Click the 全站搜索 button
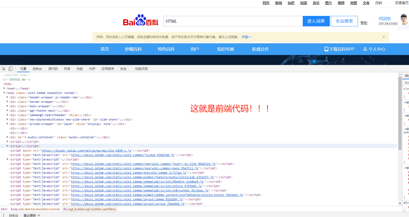 (x=344, y=21)
